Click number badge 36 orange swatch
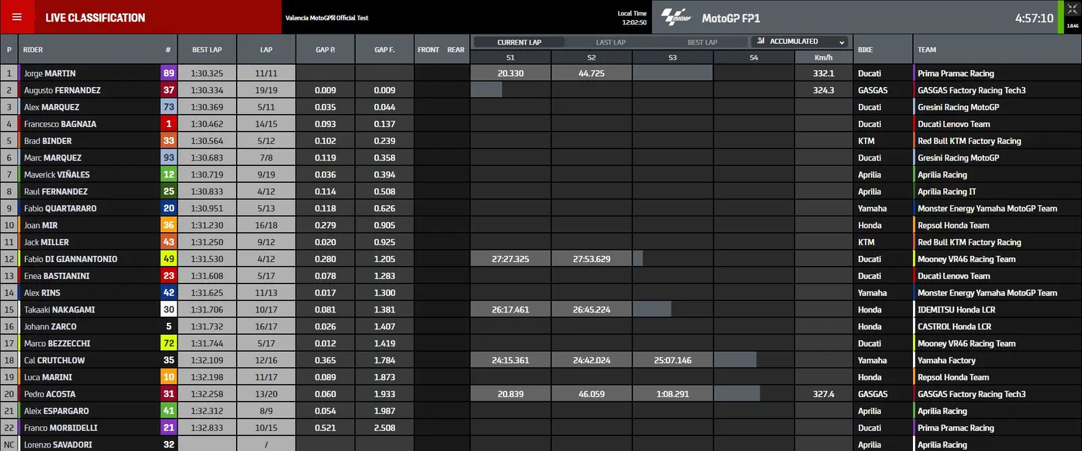The height and width of the screenshot is (451, 1082). point(168,225)
